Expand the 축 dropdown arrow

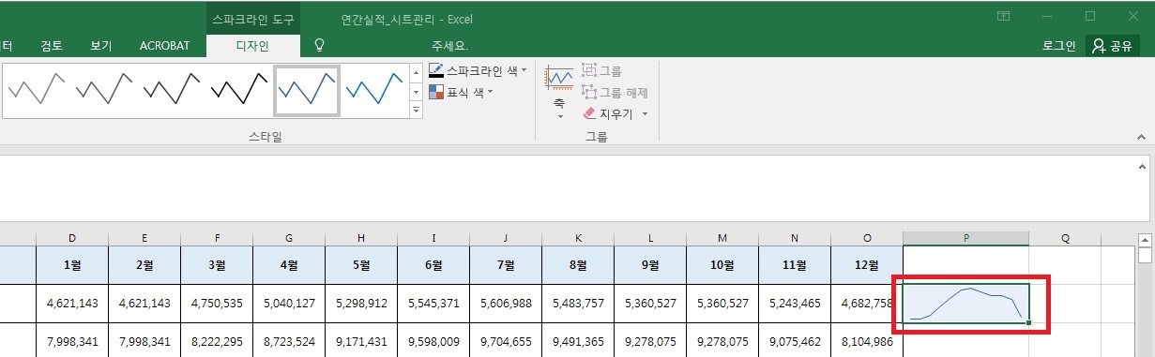[x=559, y=117]
